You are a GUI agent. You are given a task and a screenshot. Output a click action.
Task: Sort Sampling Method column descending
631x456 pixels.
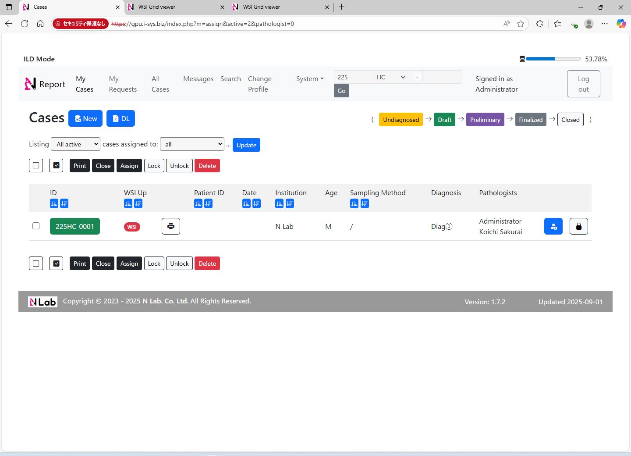pos(365,203)
